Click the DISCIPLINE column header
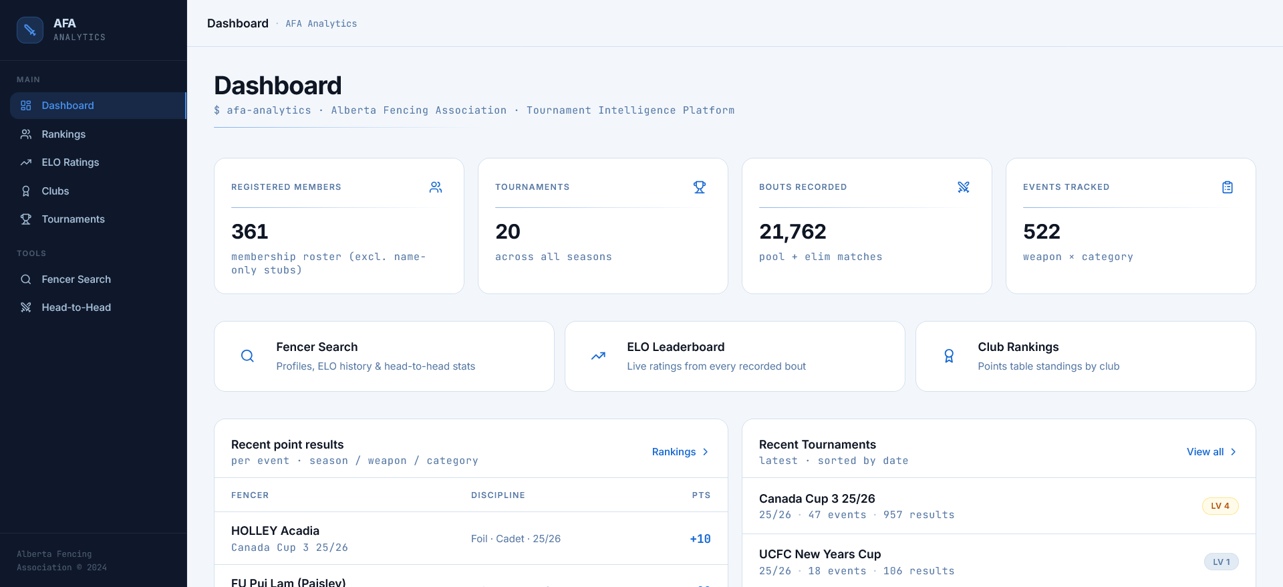The height and width of the screenshot is (587, 1283). tap(498, 495)
